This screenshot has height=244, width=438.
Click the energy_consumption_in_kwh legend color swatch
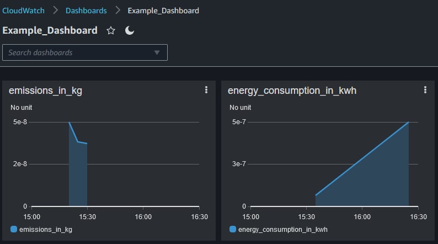[x=233, y=229]
